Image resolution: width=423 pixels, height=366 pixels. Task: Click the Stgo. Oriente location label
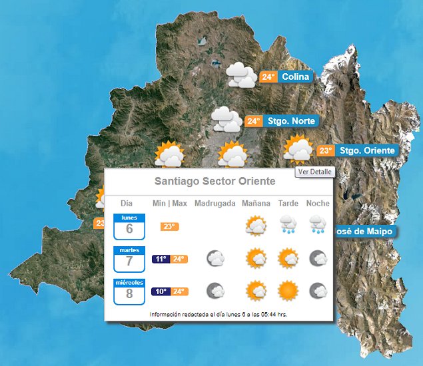click(x=367, y=150)
